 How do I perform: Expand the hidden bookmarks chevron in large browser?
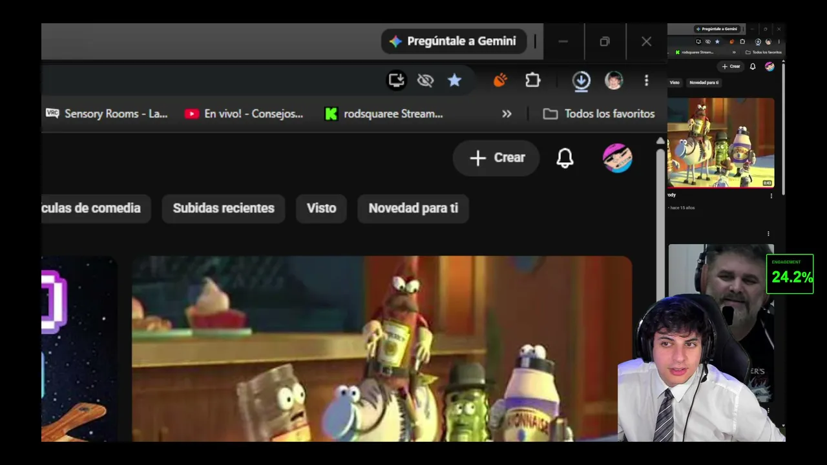pos(507,114)
